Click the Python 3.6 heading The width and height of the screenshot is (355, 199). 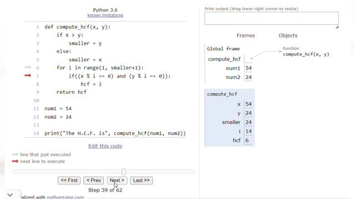pyautogui.click(x=105, y=10)
